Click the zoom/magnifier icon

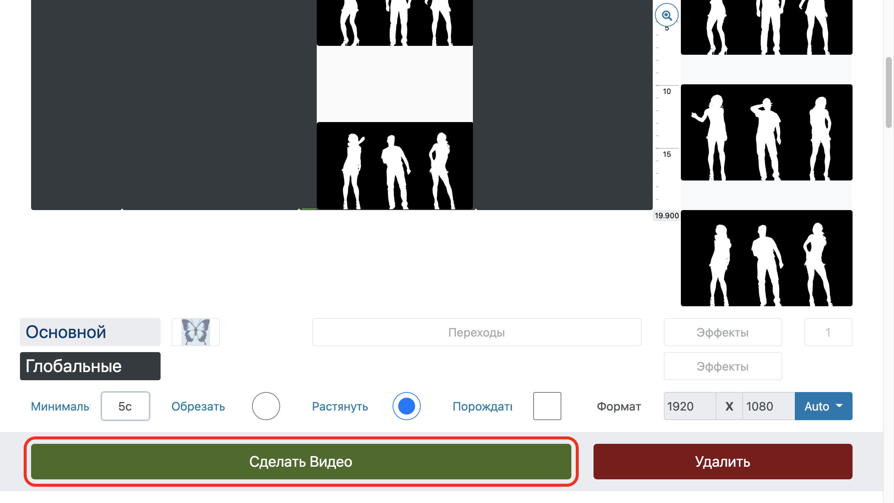coord(667,15)
